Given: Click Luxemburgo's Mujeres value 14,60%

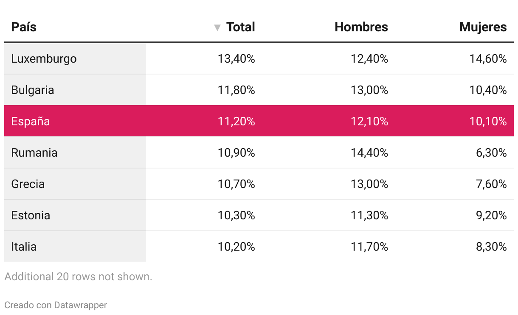Looking at the screenshot, I should pyautogui.click(x=488, y=58).
